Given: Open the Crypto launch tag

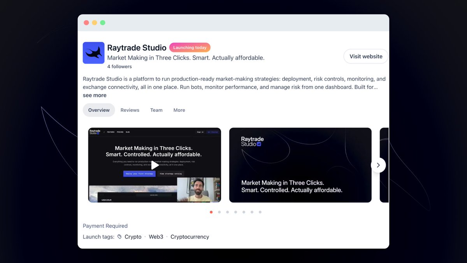Looking at the screenshot, I should 133,237.
